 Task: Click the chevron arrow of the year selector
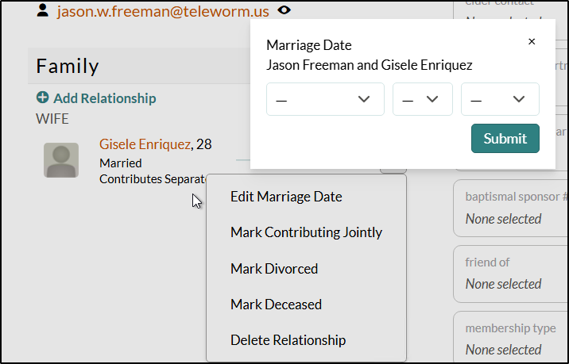click(x=519, y=99)
